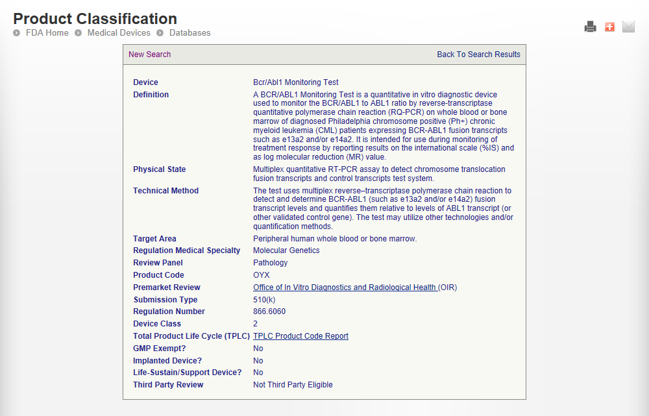Click the 'Technical Method' label
The width and height of the screenshot is (649, 416).
(166, 191)
